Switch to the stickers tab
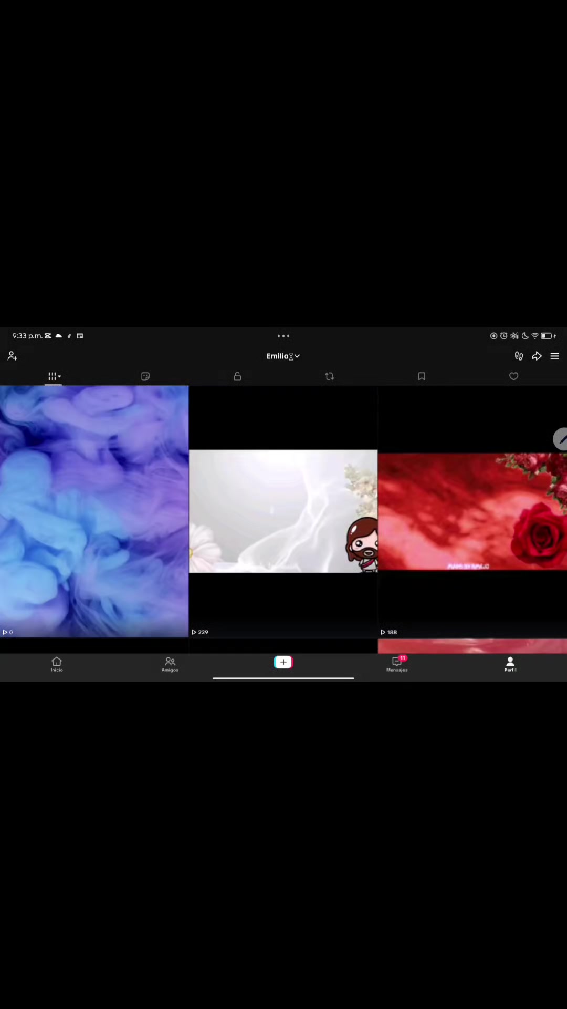Image resolution: width=567 pixels, height=1009 pixels. click(x=145, y=376)
